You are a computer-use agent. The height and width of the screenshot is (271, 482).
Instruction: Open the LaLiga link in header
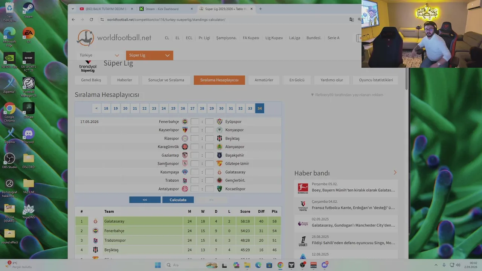click(294, 38)
